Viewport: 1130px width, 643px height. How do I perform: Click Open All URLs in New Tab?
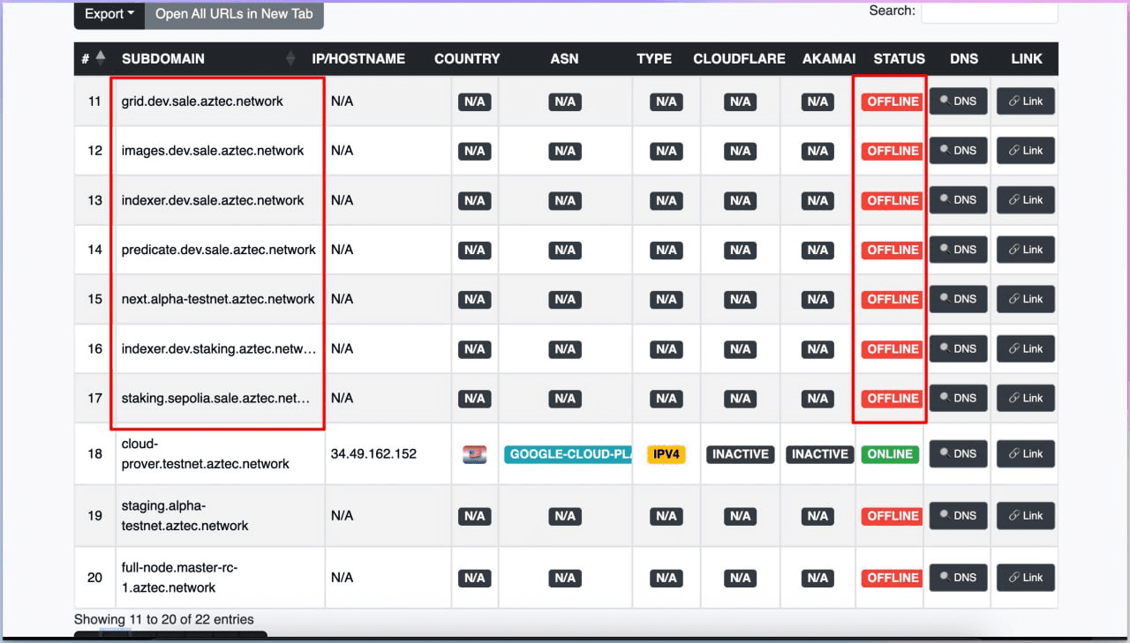(234, 14)
